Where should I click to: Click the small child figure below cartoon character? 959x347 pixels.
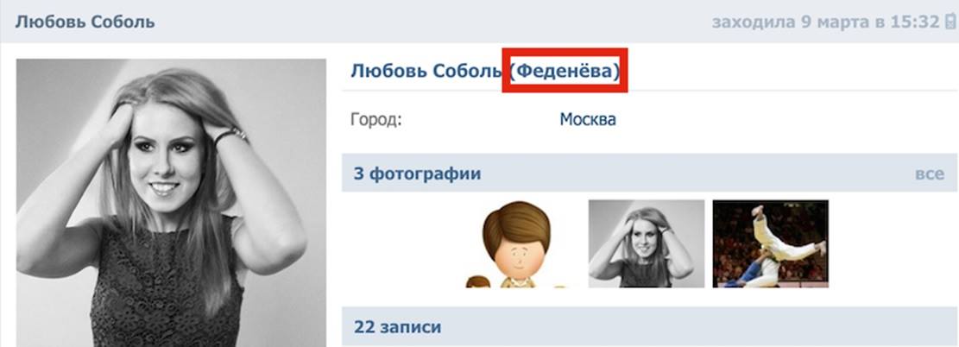[478, 281]
